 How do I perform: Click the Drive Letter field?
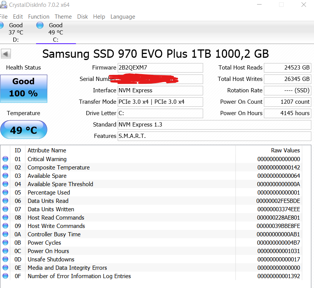coord(160,113)
